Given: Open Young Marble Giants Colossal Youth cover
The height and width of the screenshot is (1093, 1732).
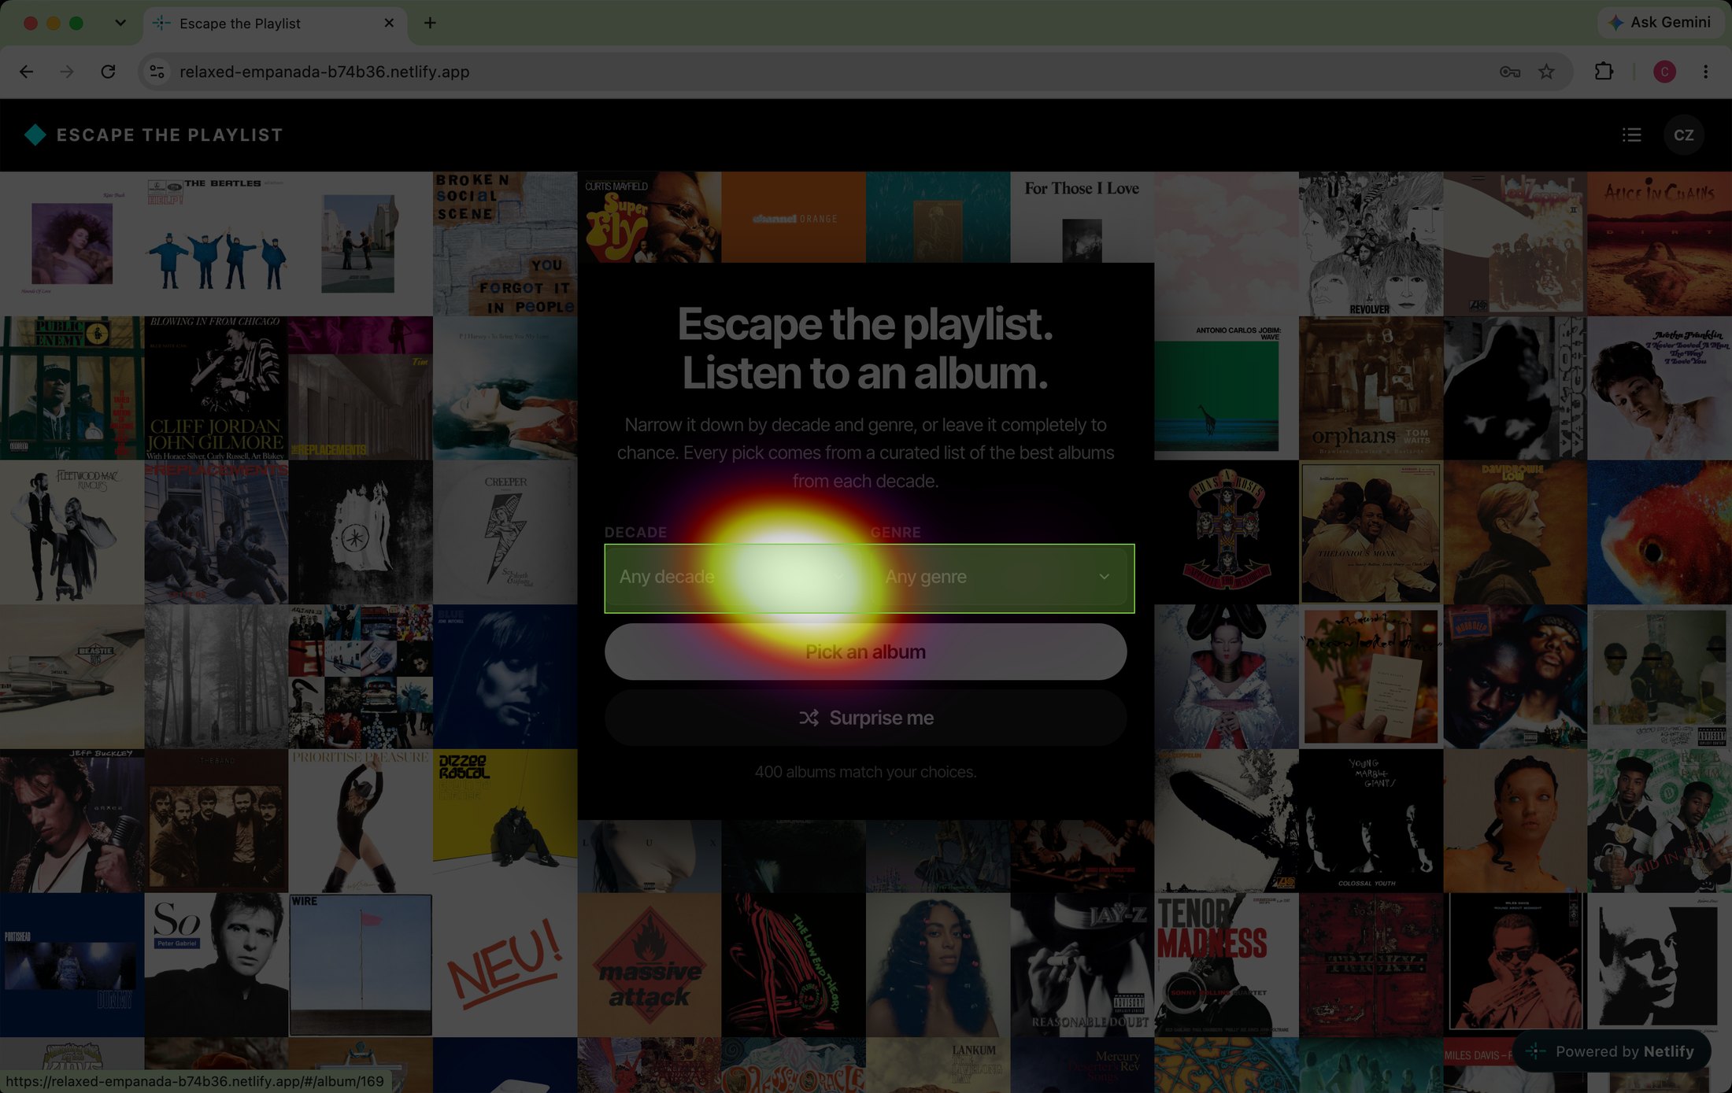Looking at the screenshot, I should tap(1371, 821).
